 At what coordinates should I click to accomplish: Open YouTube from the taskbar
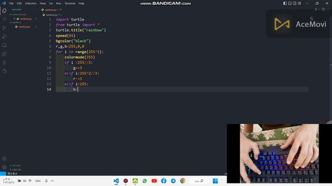pyautogui.click(x=154, y=181)
